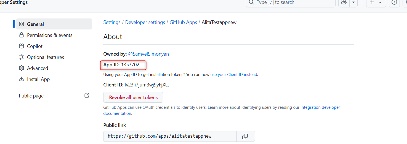Go to Settings breadcrumb
Image resolution: width=407 pixels, height=144 pixels.
pyautogui.click(x=112, y=22)
